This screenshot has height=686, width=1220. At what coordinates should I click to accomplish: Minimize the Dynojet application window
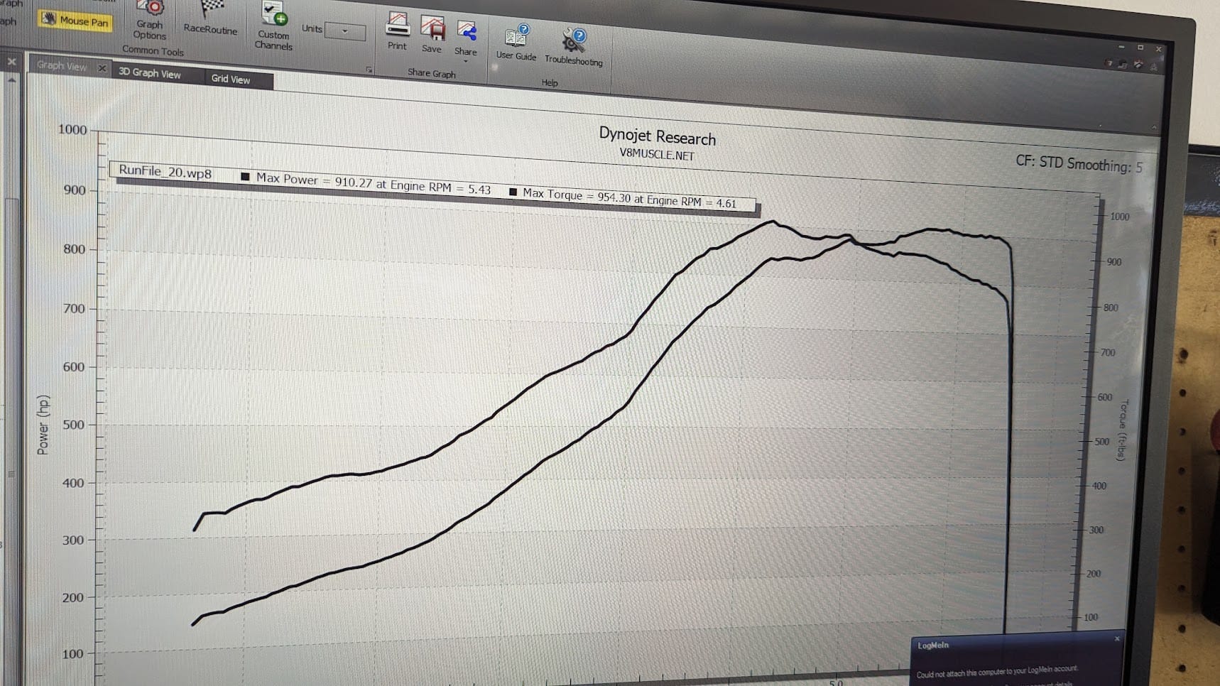1121,47
